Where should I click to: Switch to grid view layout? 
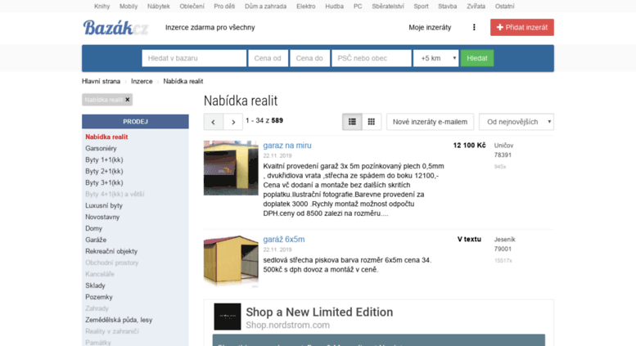click(371, 122)
